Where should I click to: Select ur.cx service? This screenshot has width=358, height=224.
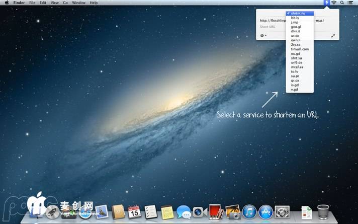[x=300, y=36]
